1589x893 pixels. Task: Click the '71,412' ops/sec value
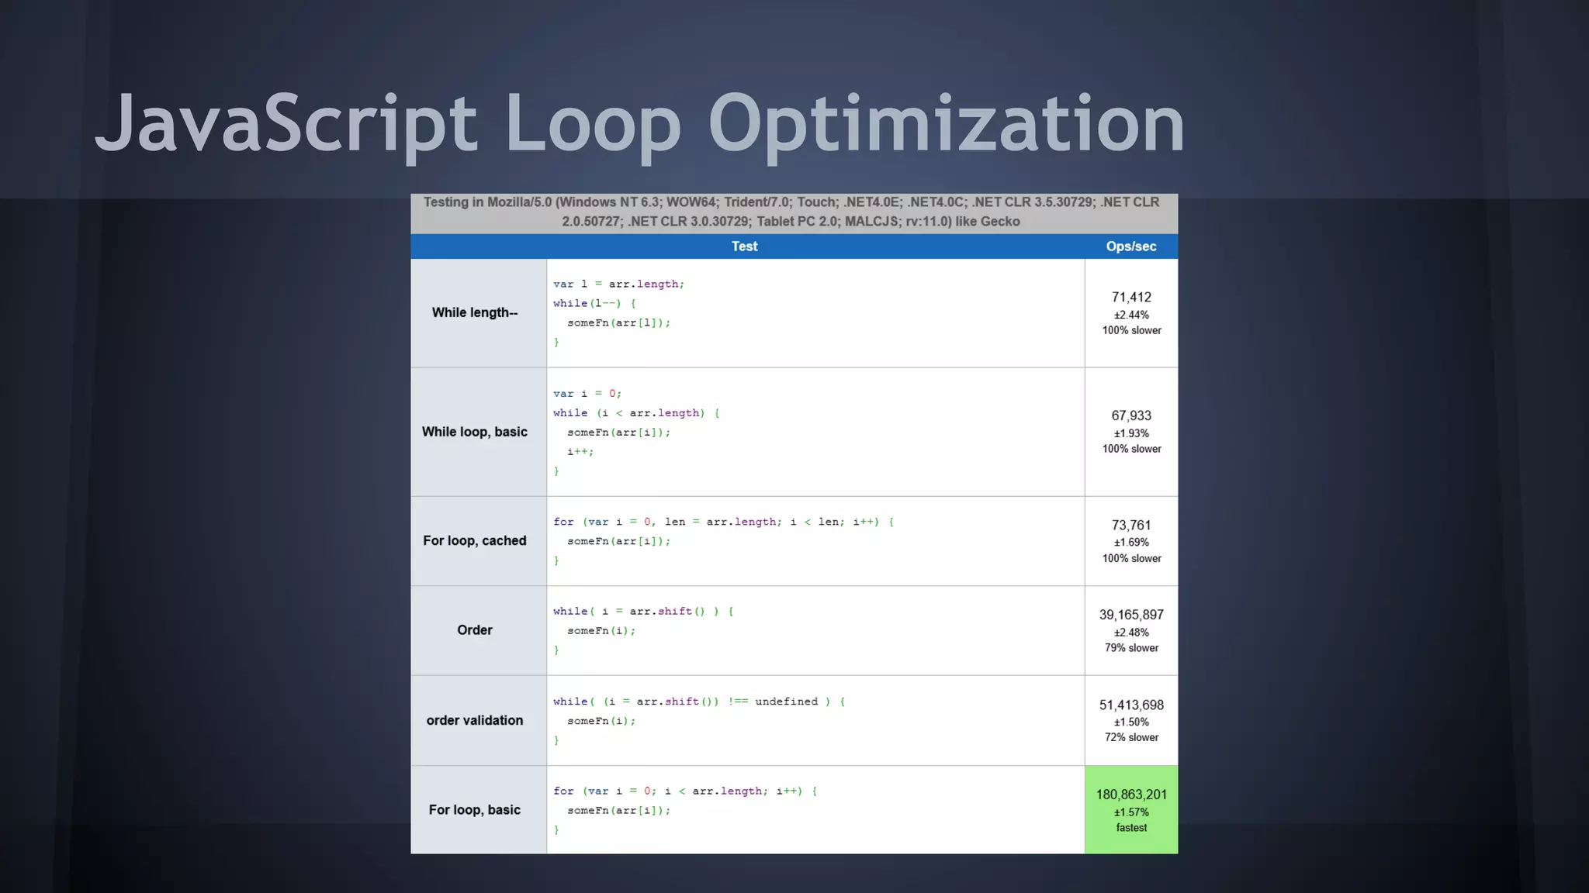coord(1131,298)
